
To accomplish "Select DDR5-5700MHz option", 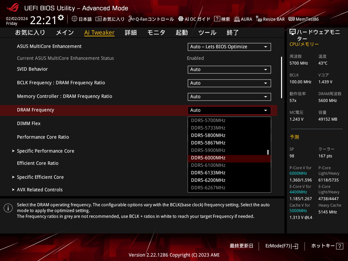I will tap(229, 121).
